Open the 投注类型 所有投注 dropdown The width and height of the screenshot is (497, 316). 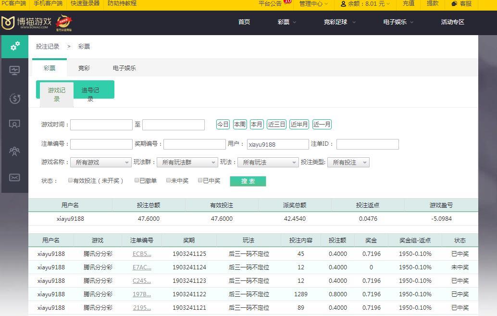pos(348,163)
